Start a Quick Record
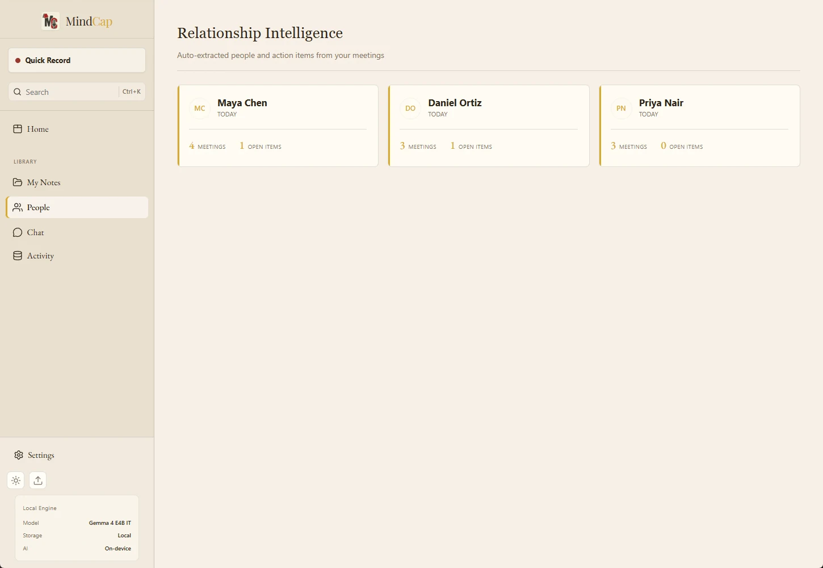This screenshot has width=823, height=568. coord(77,60)
